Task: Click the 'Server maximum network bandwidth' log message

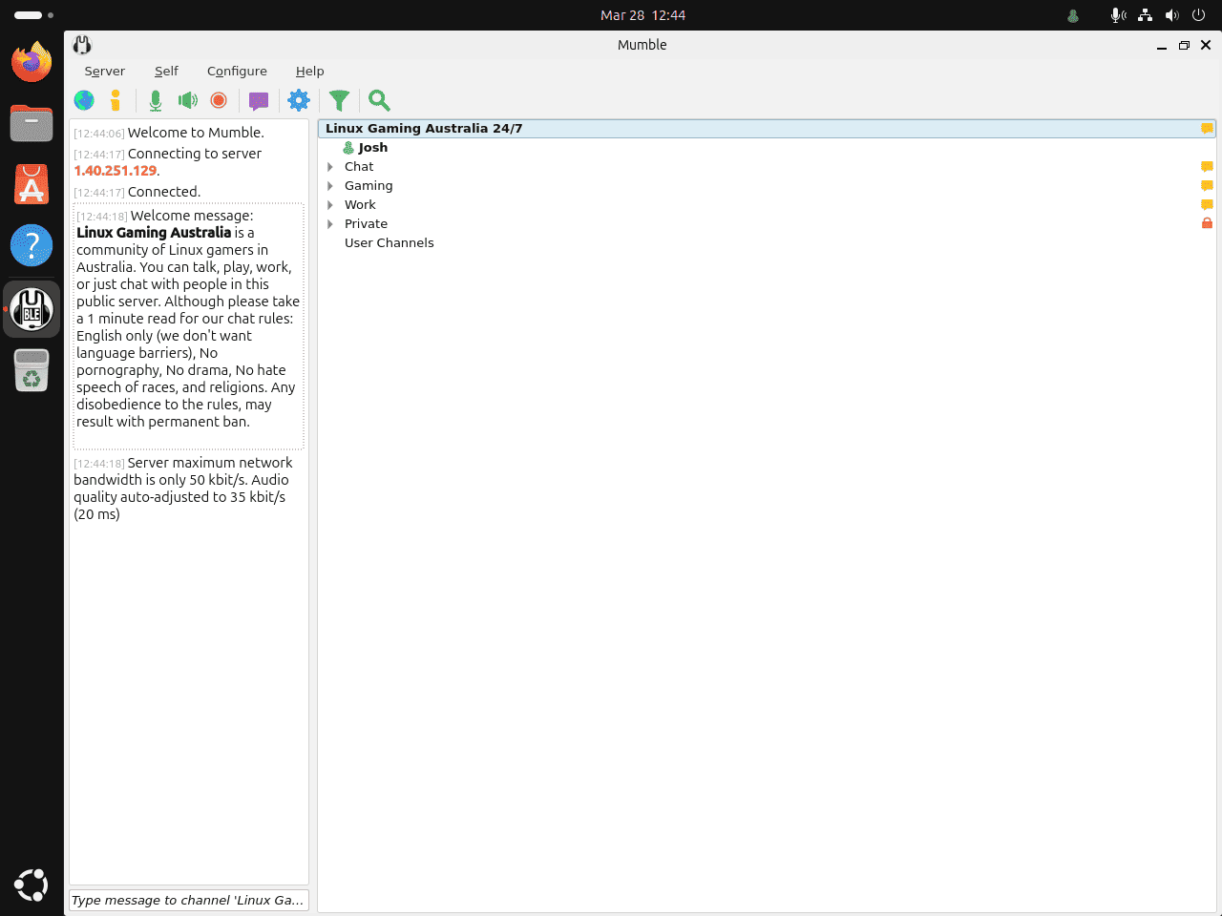Action: point(183,489)
